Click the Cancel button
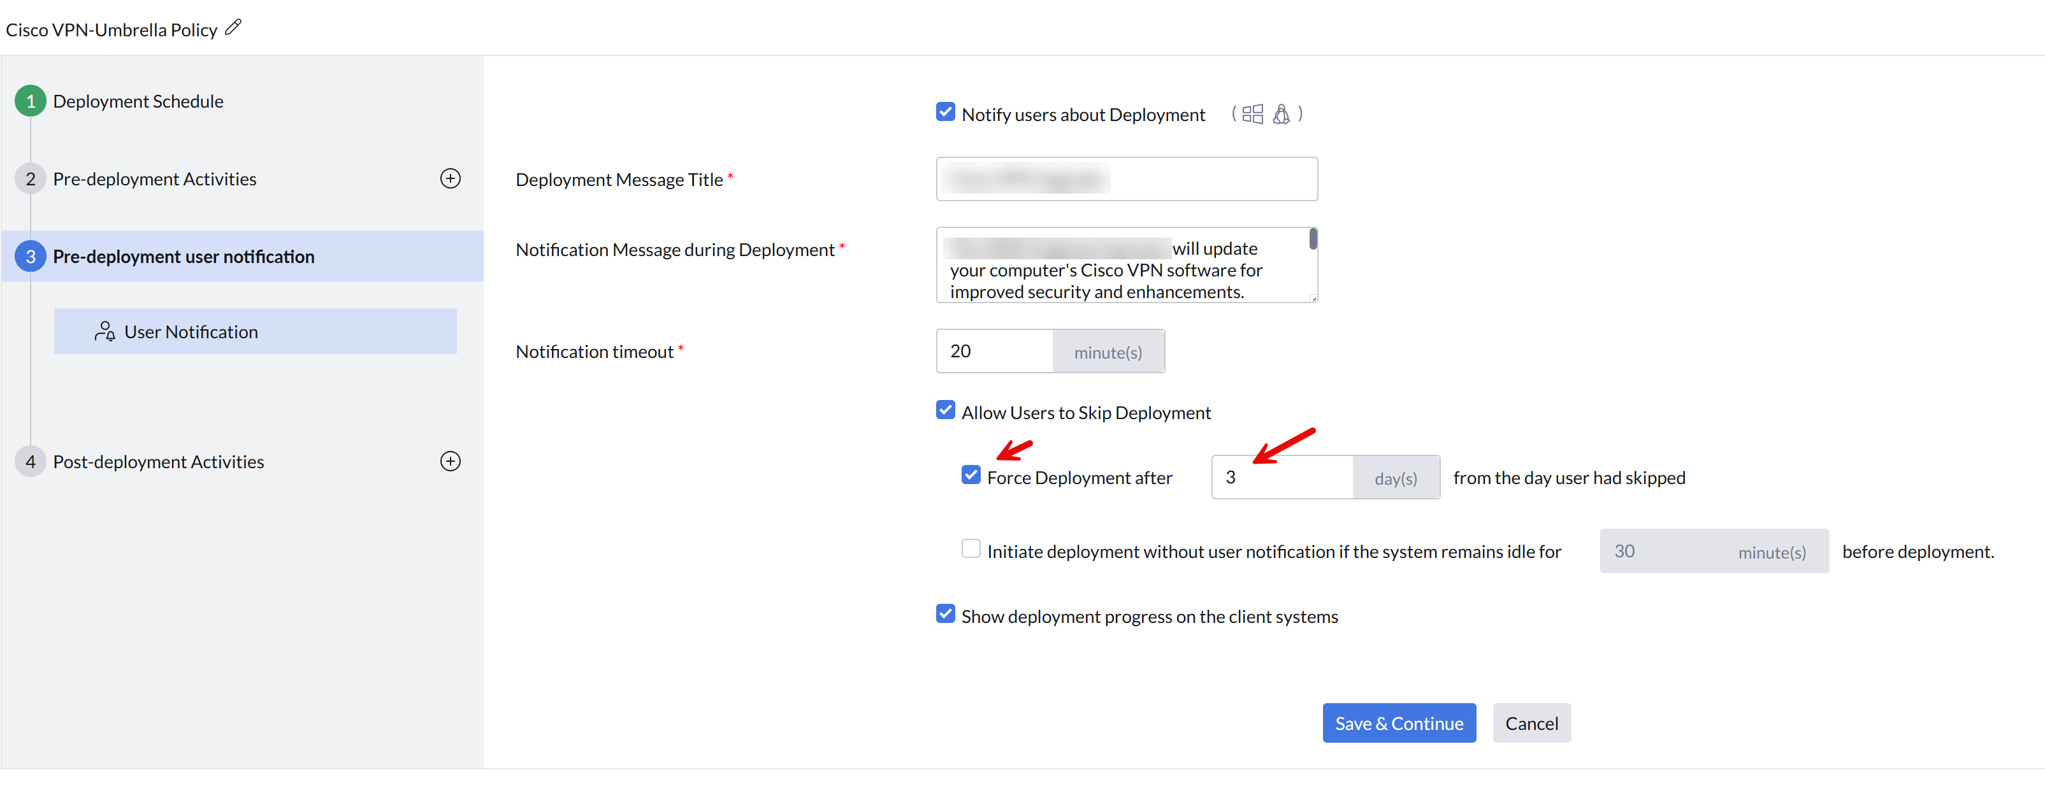Screen dimensions: 2045x793 [x=1531, y=723]
